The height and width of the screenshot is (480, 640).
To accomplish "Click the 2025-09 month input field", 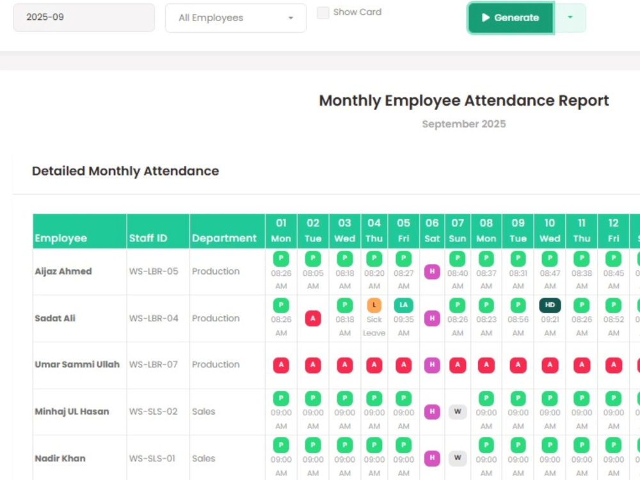I will click(x=84, y=17).
